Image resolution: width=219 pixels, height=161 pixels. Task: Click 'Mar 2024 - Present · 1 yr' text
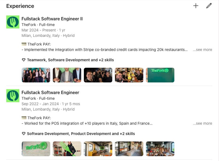pyautogui.click(x=43, y=30)
